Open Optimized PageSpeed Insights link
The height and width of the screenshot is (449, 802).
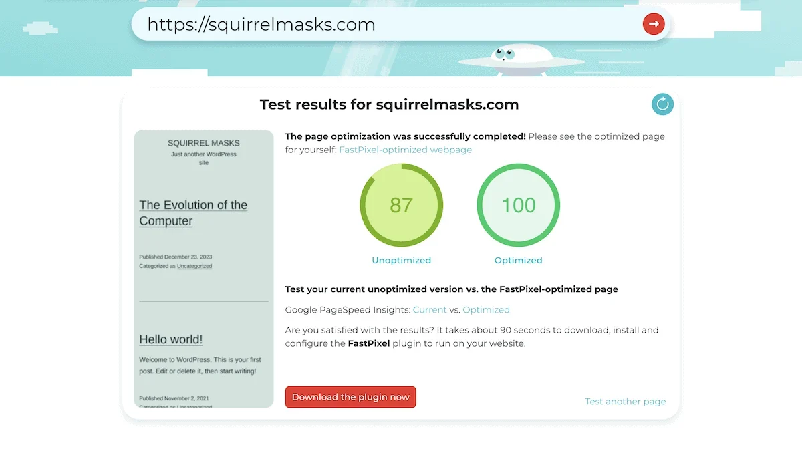coord(486,310)
